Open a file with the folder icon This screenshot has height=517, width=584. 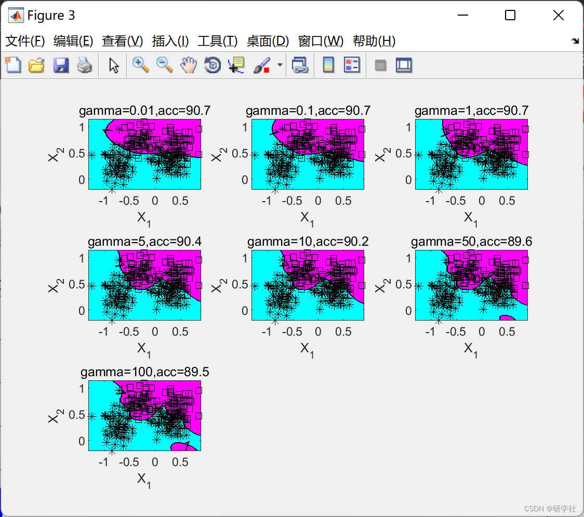click(36, 65)
